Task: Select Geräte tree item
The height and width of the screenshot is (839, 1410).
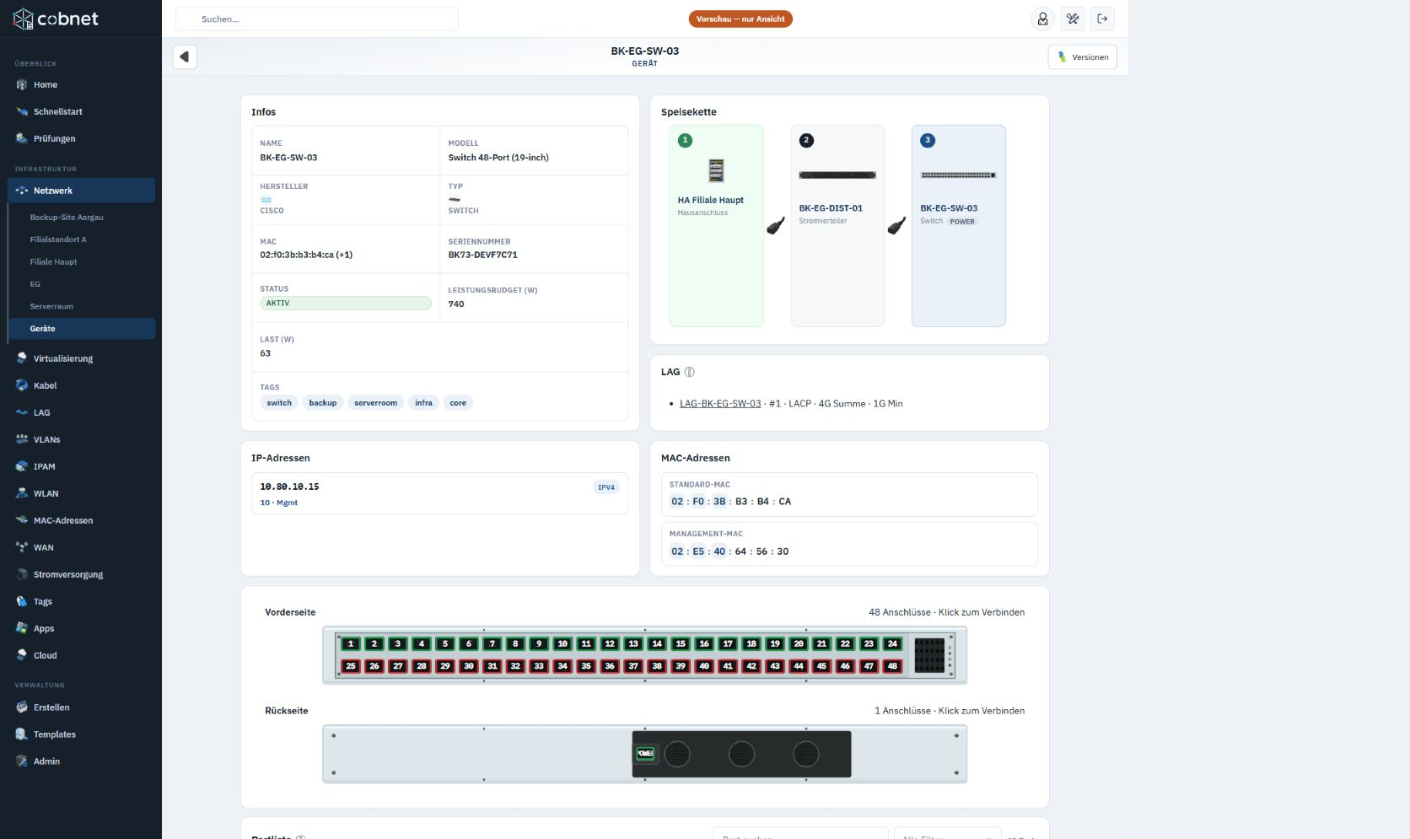Action: [x=82, y=329]
